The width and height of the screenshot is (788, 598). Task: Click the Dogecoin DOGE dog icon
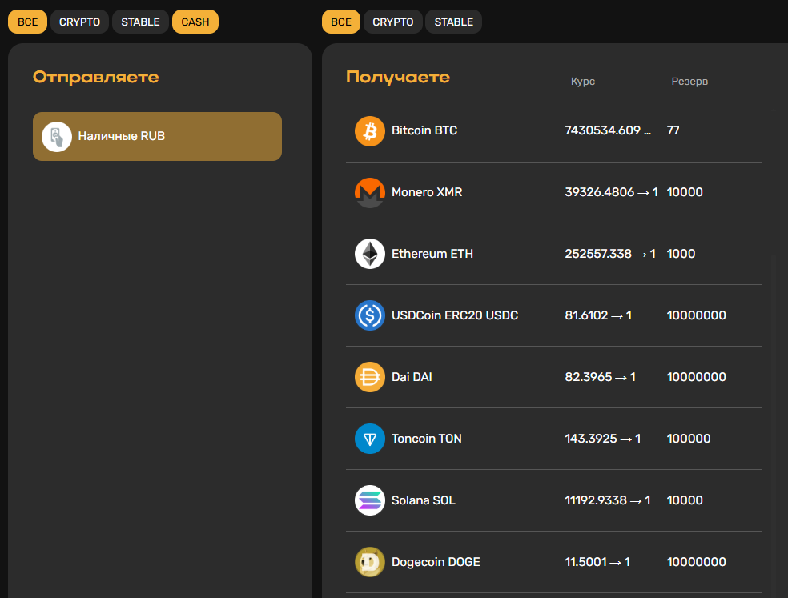[370, 562]
